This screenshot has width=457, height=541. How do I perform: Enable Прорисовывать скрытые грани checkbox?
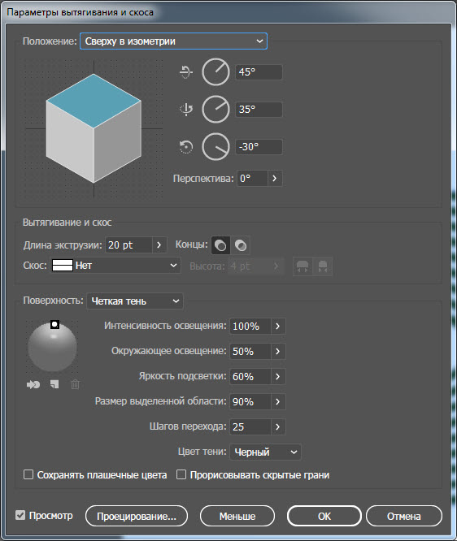point(181,474)
